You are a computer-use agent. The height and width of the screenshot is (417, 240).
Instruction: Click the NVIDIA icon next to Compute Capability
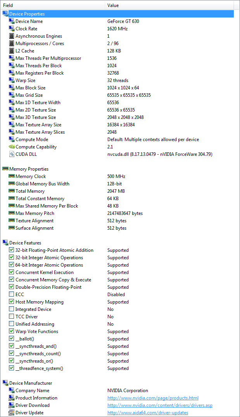11,147
